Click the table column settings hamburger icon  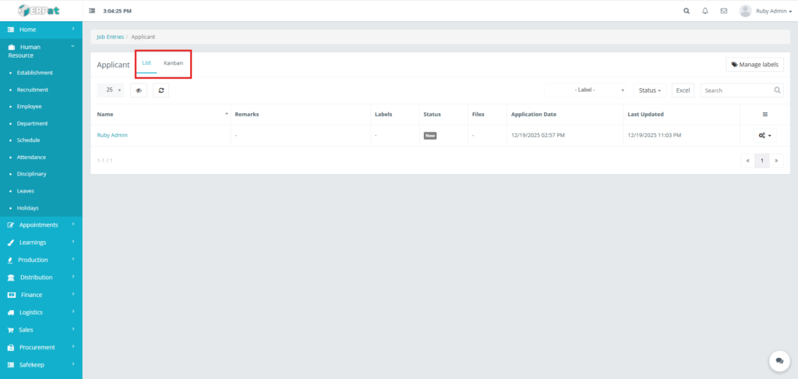click(x=764, y=115)
